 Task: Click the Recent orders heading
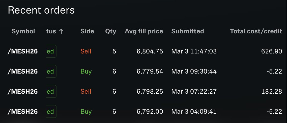41,10
